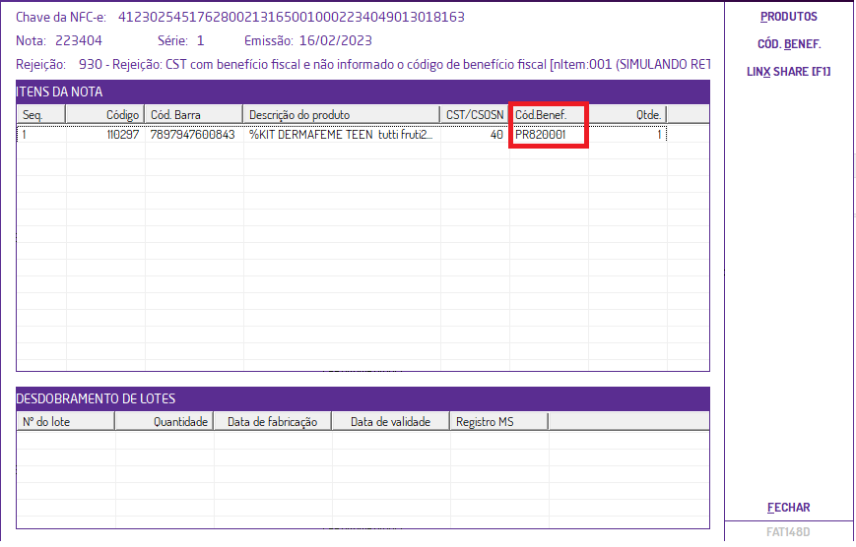This screenshot has height=547, width=856.
Task: Select the CST value 40 cell
Action: [x=475, y=135]
